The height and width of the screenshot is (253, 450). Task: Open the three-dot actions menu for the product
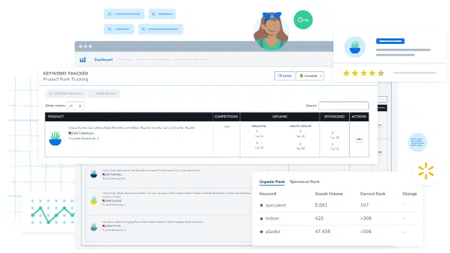click(x=359, y=139)
